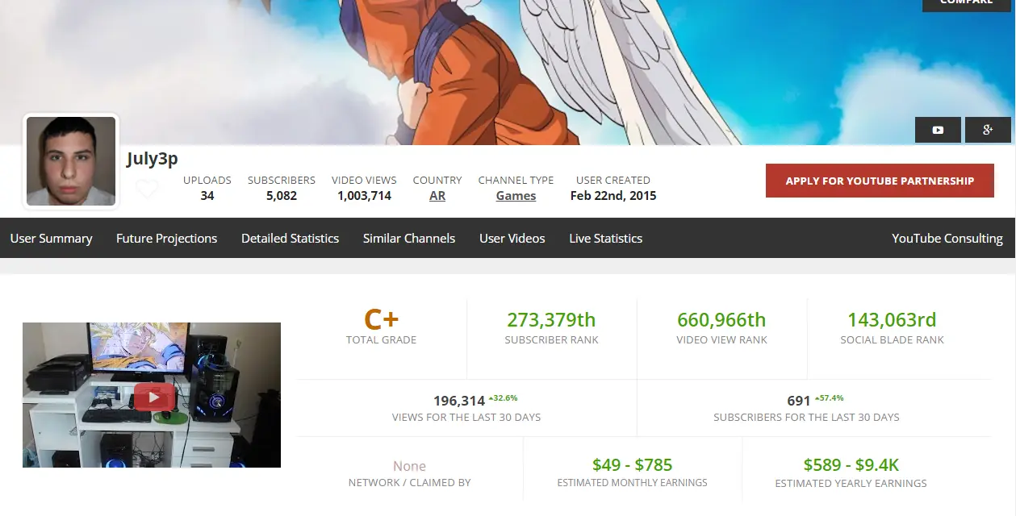Screen dimensions: 1016x516
Task: Click the C+ total grade
Action: point(381,320)
